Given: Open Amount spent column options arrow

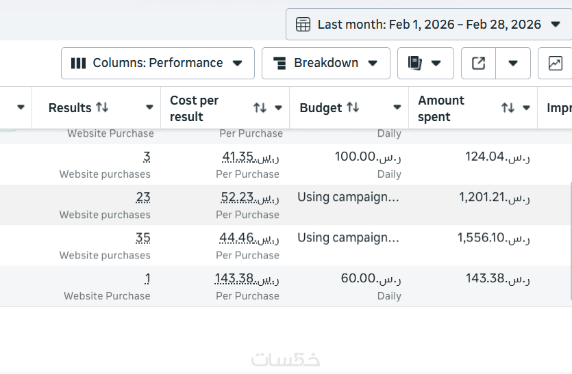Looking at the screenshot, I should [x=526, y=108].
